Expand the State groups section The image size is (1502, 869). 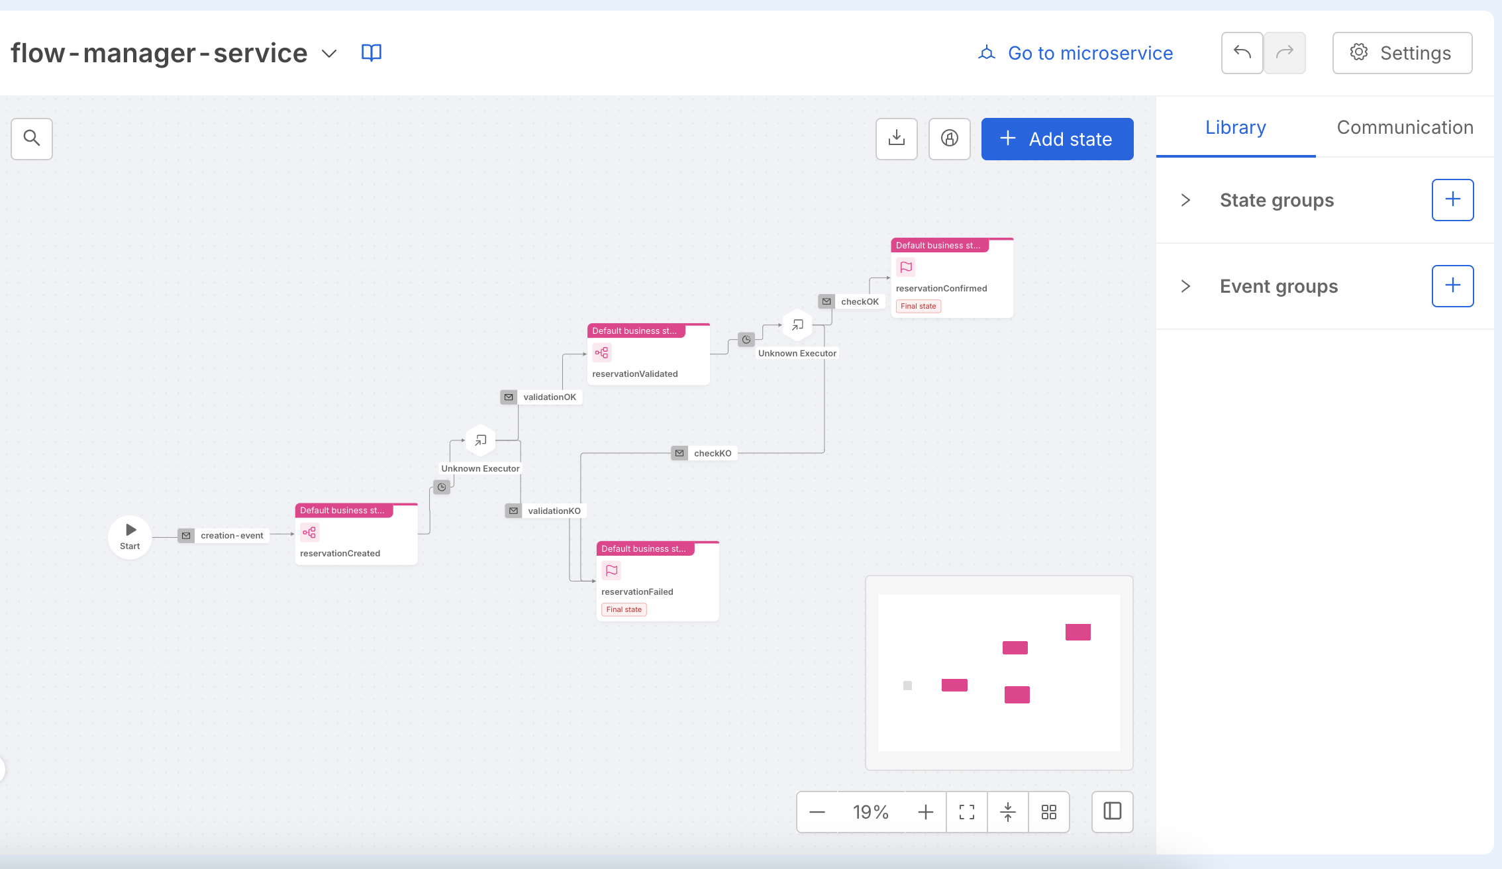point(1184,200)
